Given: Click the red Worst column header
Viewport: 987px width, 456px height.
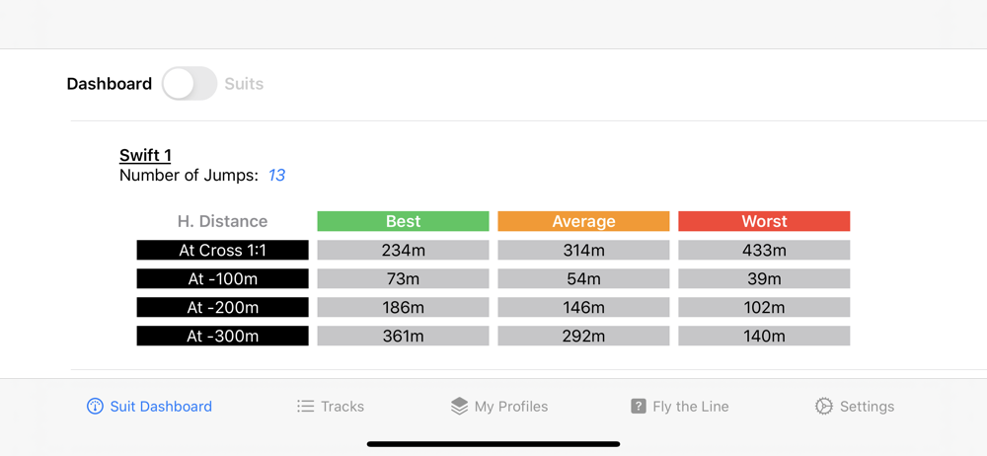Looking at the screenshot, I should click(x=764, y=221).
